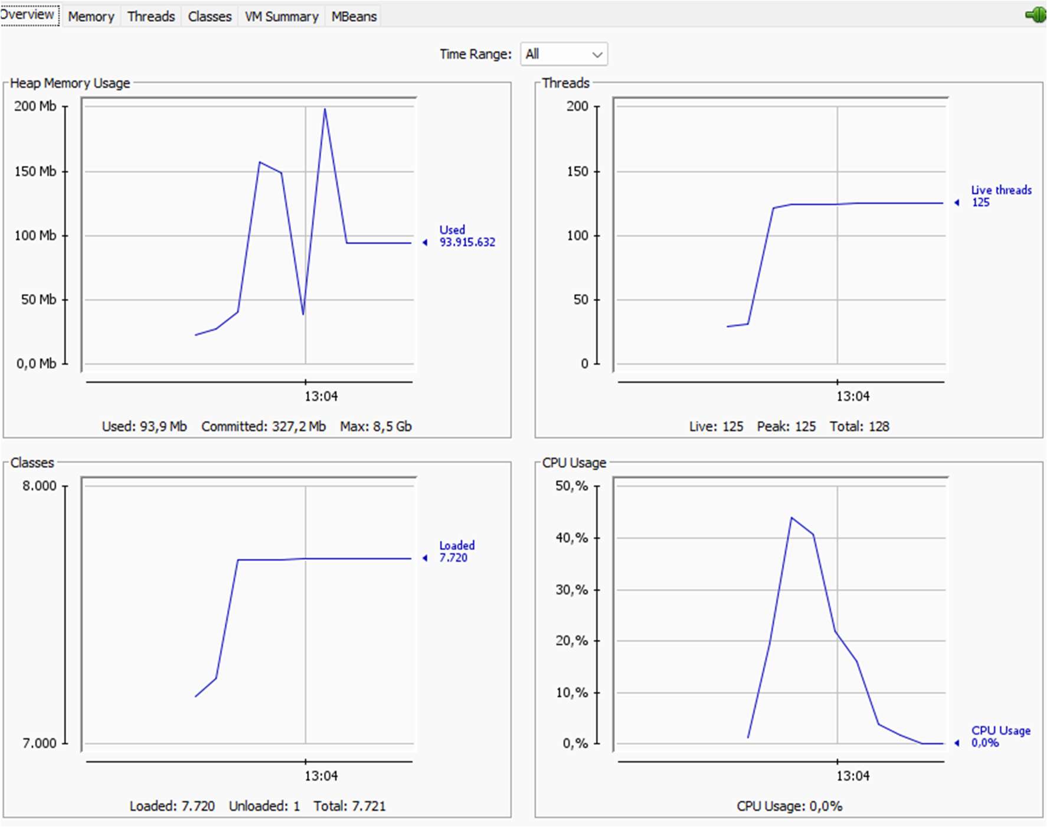
Task: Click the 50,% axis label
Action: 572,486
